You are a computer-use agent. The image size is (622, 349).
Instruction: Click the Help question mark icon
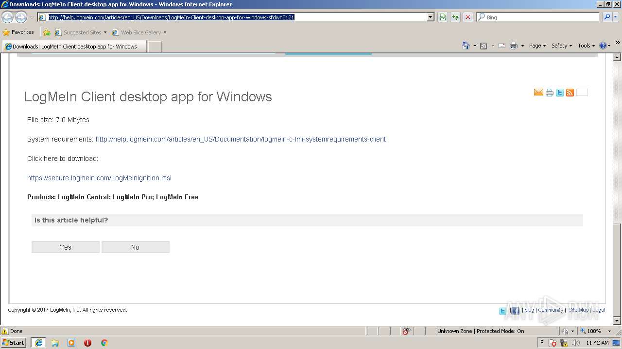point(603,46)
